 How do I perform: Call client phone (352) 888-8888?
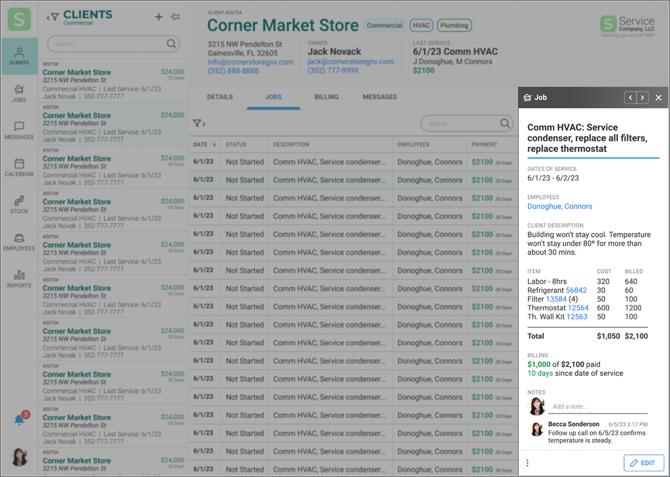point(233,71)
